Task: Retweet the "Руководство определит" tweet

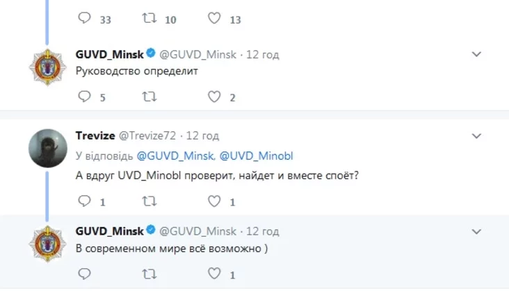Action: pos(150,97)
